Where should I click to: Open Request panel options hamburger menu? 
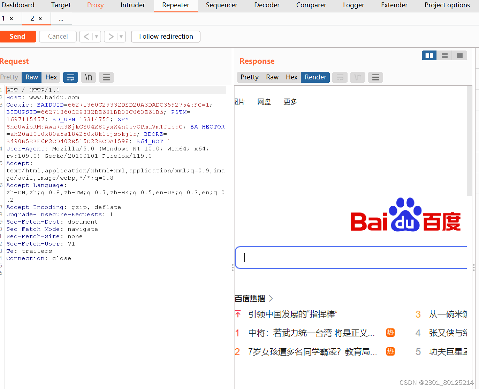(x=106, y=77)
